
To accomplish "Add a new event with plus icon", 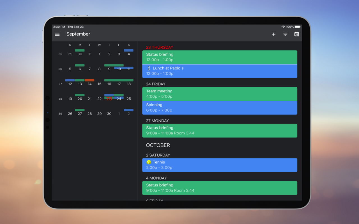I will [x=273, y=34].
